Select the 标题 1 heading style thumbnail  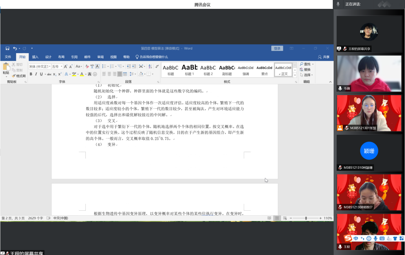[189, 70]
